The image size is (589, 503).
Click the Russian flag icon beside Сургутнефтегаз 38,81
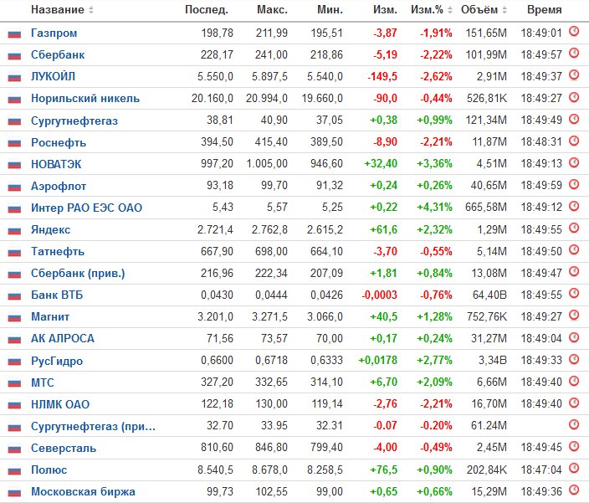tap(14, 121)
